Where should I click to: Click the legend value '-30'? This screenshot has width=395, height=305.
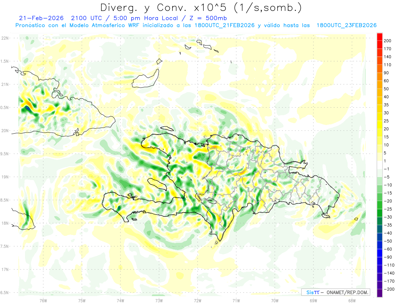tap(388, 217)
